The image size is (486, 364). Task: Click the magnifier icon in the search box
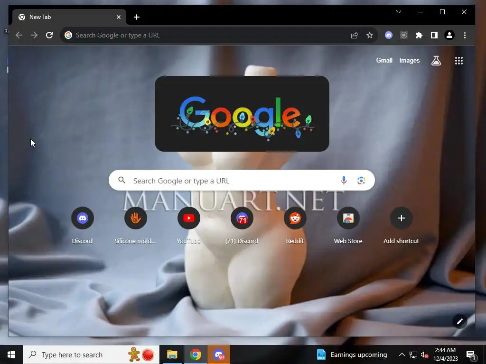122,180
